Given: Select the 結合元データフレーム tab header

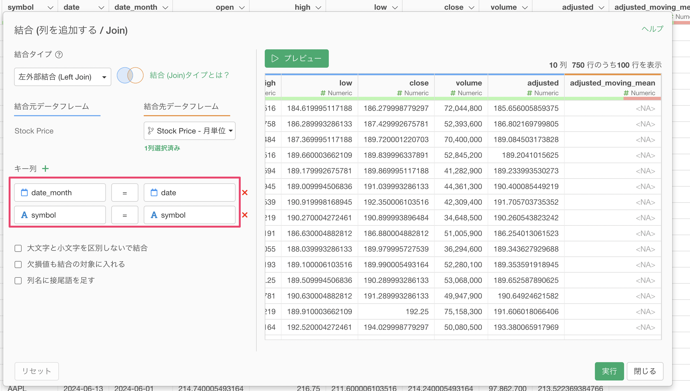Looking at the screenshot, I should [x=52, y=106].
